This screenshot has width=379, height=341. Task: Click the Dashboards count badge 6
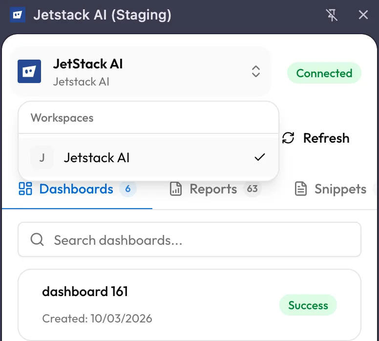pos(128,189)
